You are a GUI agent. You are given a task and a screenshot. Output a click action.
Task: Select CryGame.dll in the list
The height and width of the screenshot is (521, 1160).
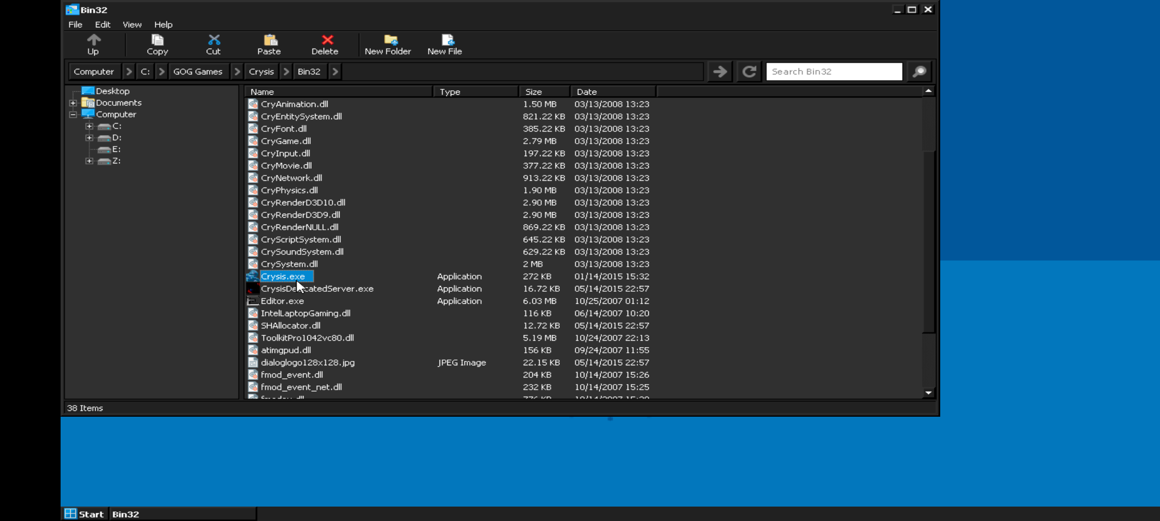pos(286,141)
